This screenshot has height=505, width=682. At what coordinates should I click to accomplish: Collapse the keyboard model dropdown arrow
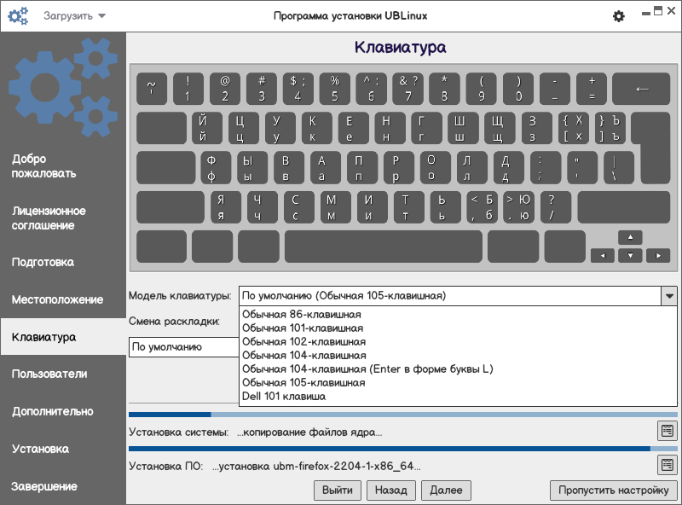tap(669, 296)
